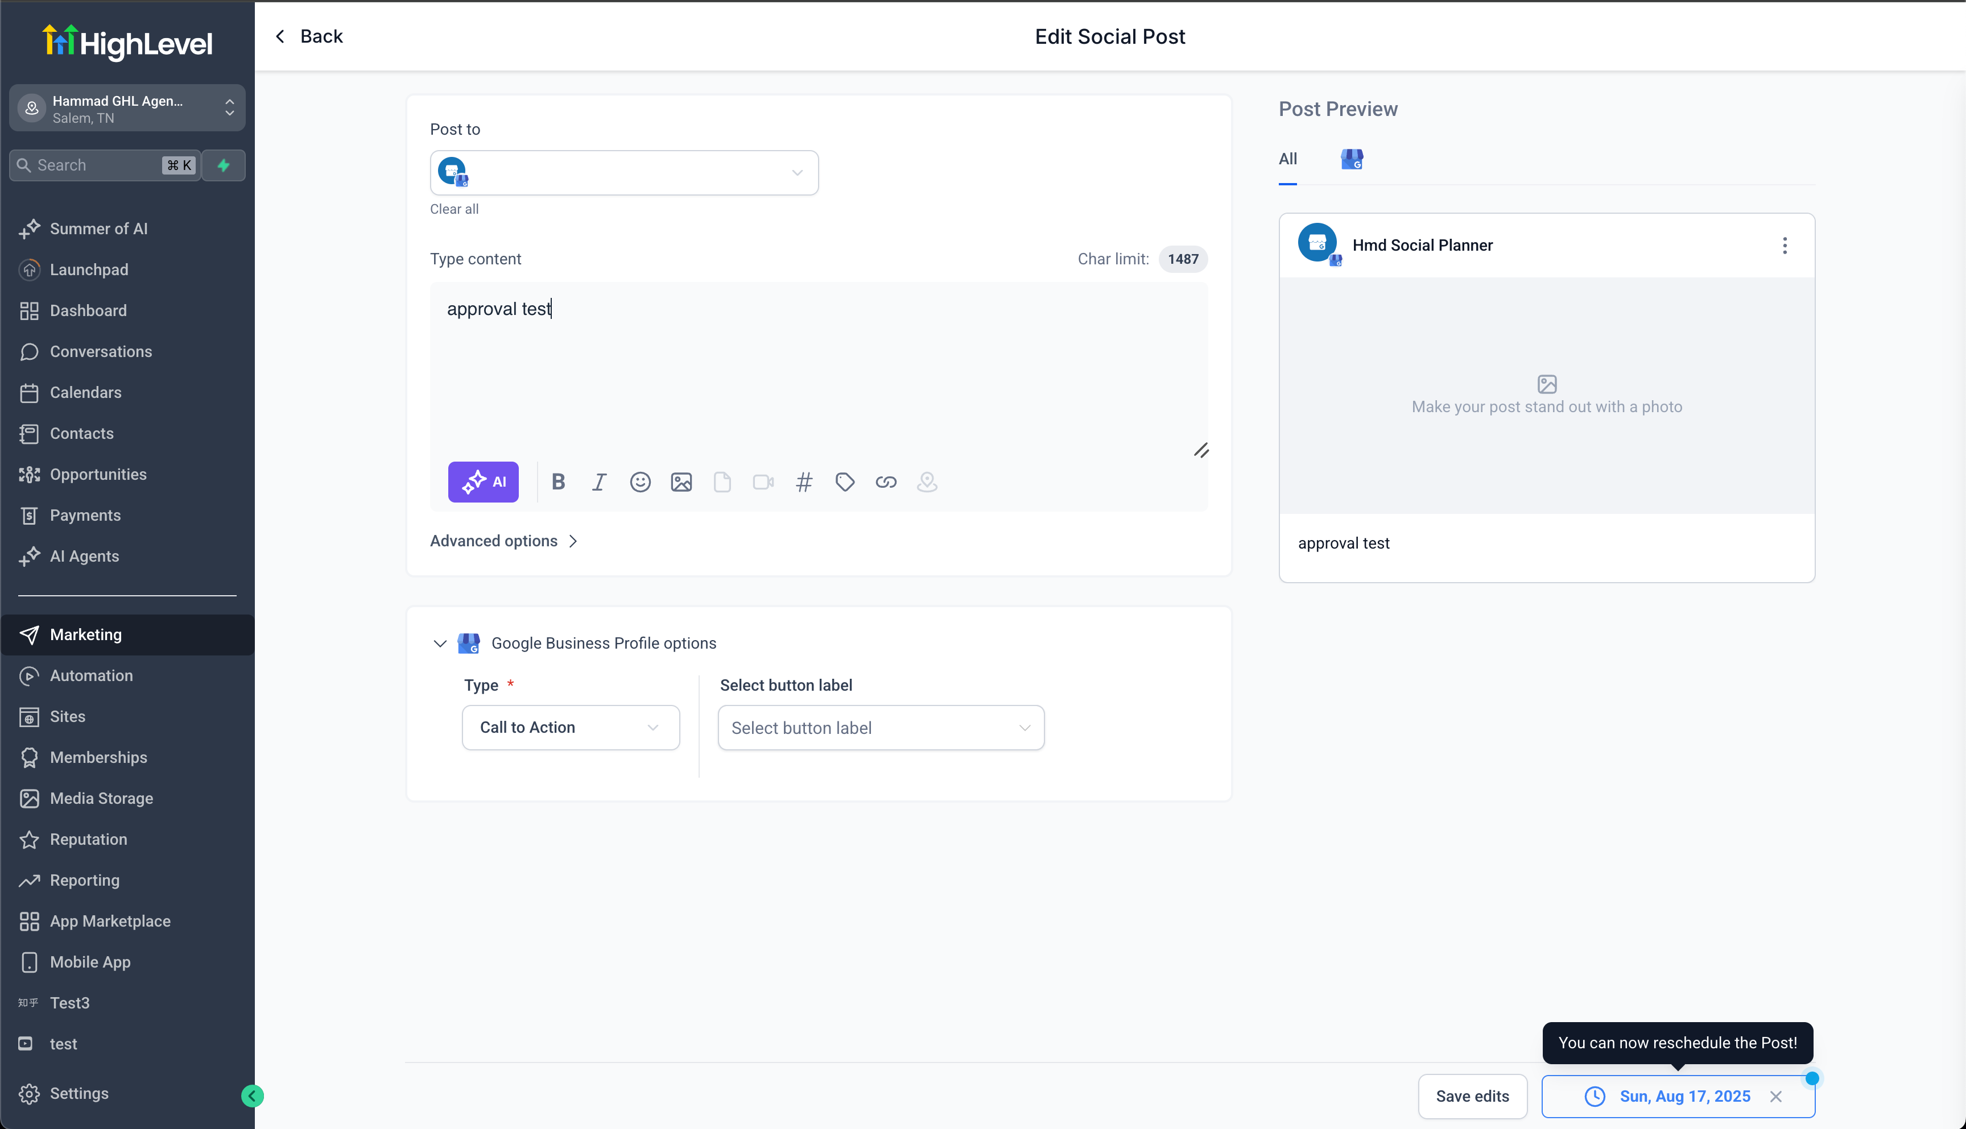Switch to the All tab in Post Preview

[1287, 158]
